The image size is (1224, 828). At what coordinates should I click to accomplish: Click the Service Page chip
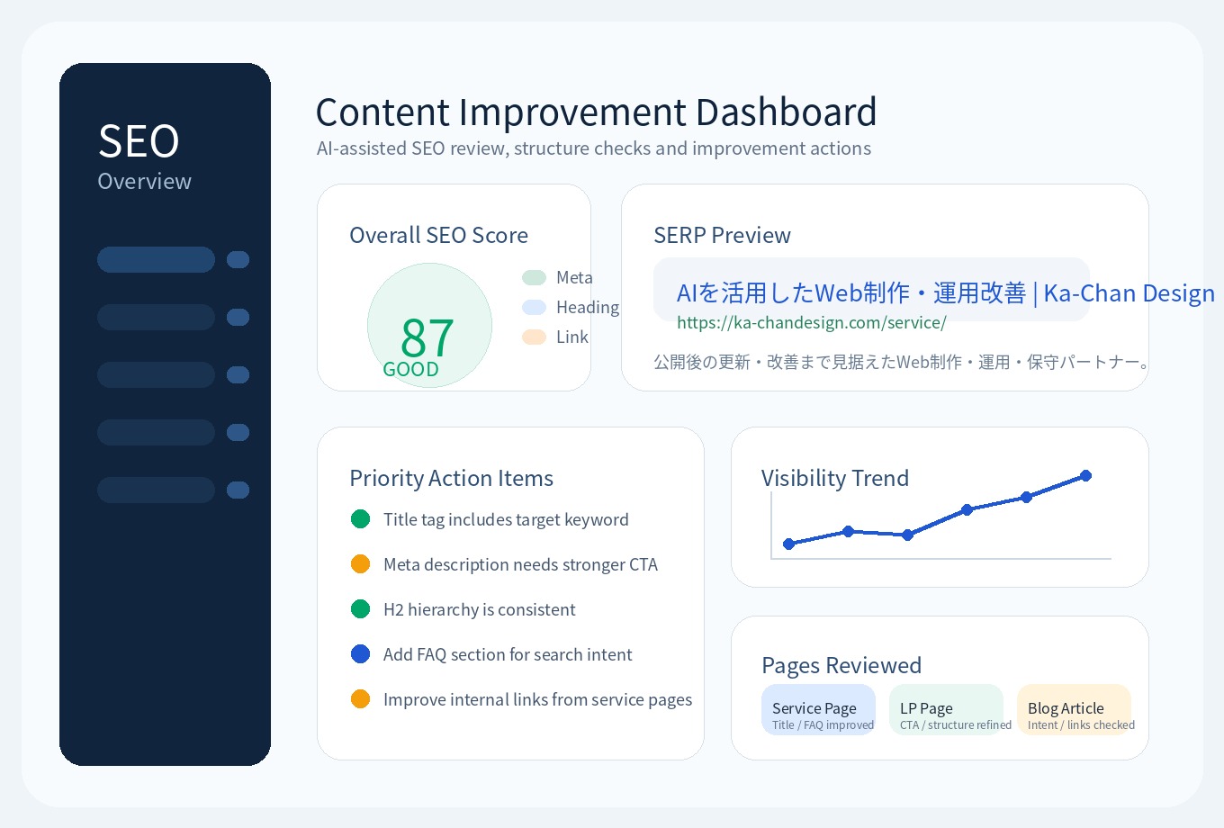[x=818, y=709]
